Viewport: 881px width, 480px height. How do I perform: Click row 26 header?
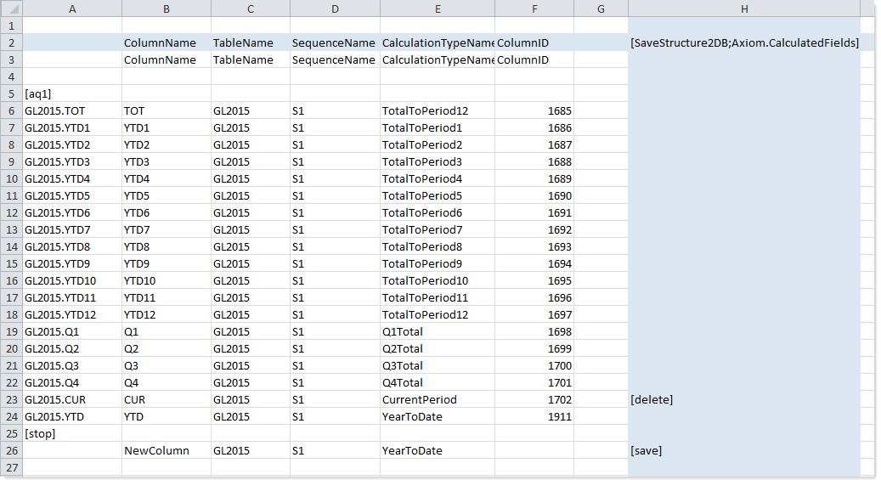coord(11,450)
